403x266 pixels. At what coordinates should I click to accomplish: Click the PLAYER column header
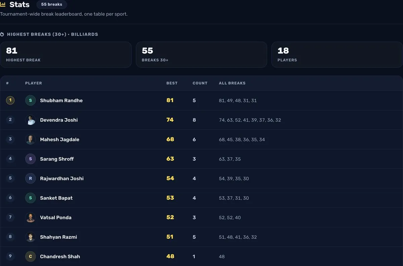pos(34,83)
